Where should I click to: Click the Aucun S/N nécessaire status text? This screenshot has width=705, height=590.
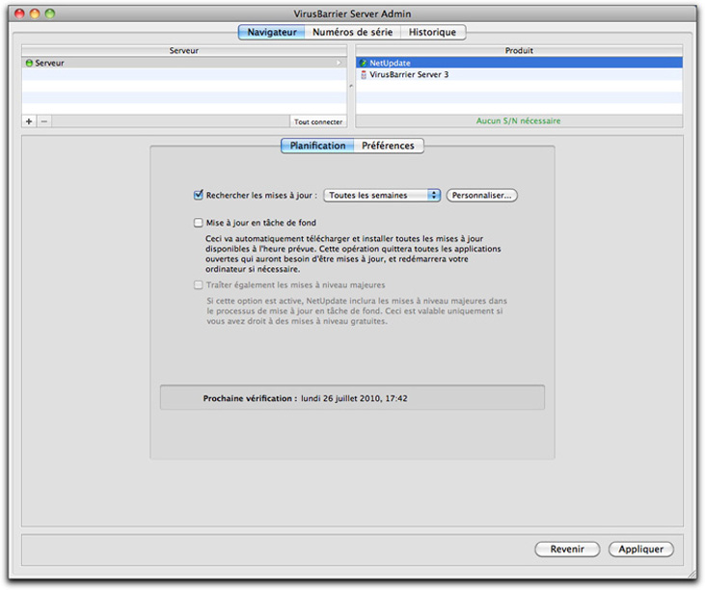[x=519, y=121]
